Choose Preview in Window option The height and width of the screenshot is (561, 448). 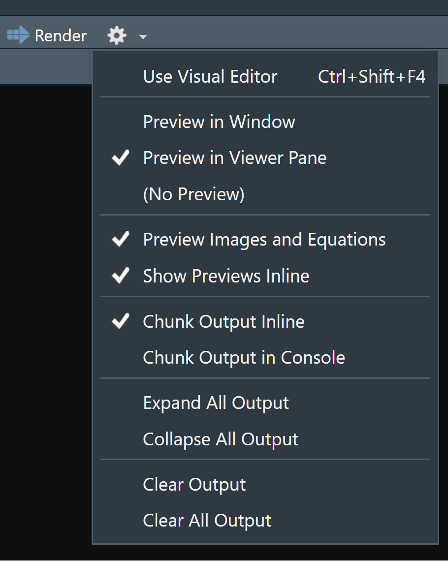(219, 122)
